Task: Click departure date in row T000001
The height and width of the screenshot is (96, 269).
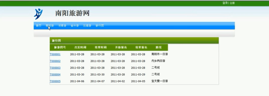Action: click(x=77, y=54)
